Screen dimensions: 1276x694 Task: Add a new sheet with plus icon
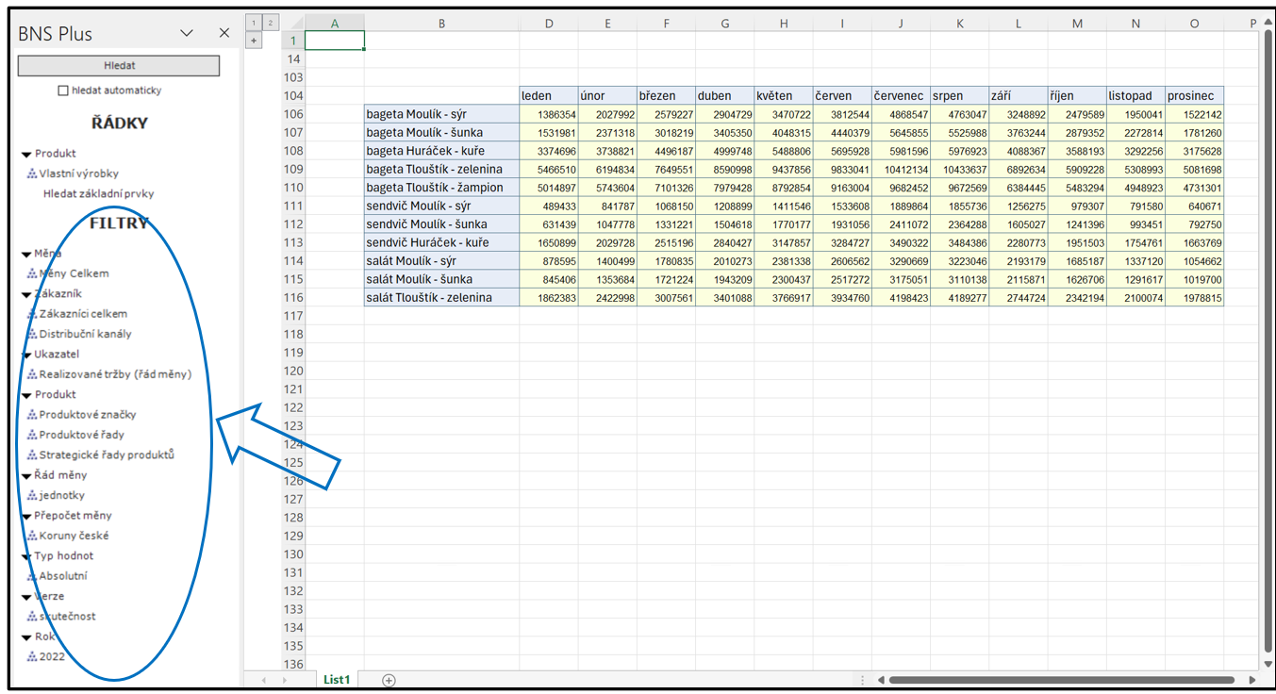(389, 680)
